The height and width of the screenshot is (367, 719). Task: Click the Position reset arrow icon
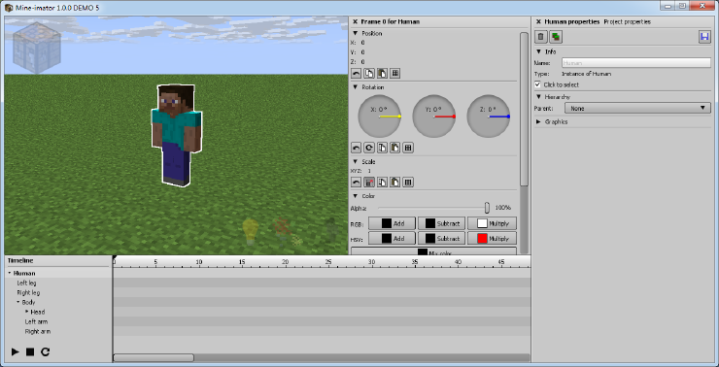pos(356,74)
